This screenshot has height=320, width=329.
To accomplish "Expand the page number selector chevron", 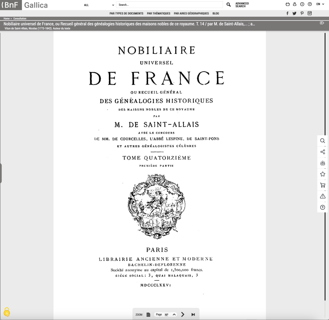I will (x=174, y=315).
